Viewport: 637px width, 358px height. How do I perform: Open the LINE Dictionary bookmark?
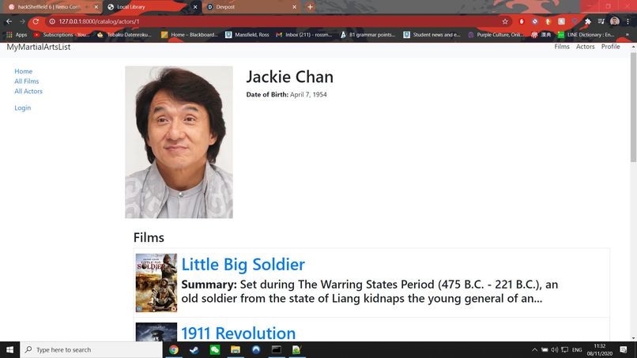586,35
